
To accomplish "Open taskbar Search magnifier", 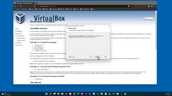I will [x=51, y=94].
